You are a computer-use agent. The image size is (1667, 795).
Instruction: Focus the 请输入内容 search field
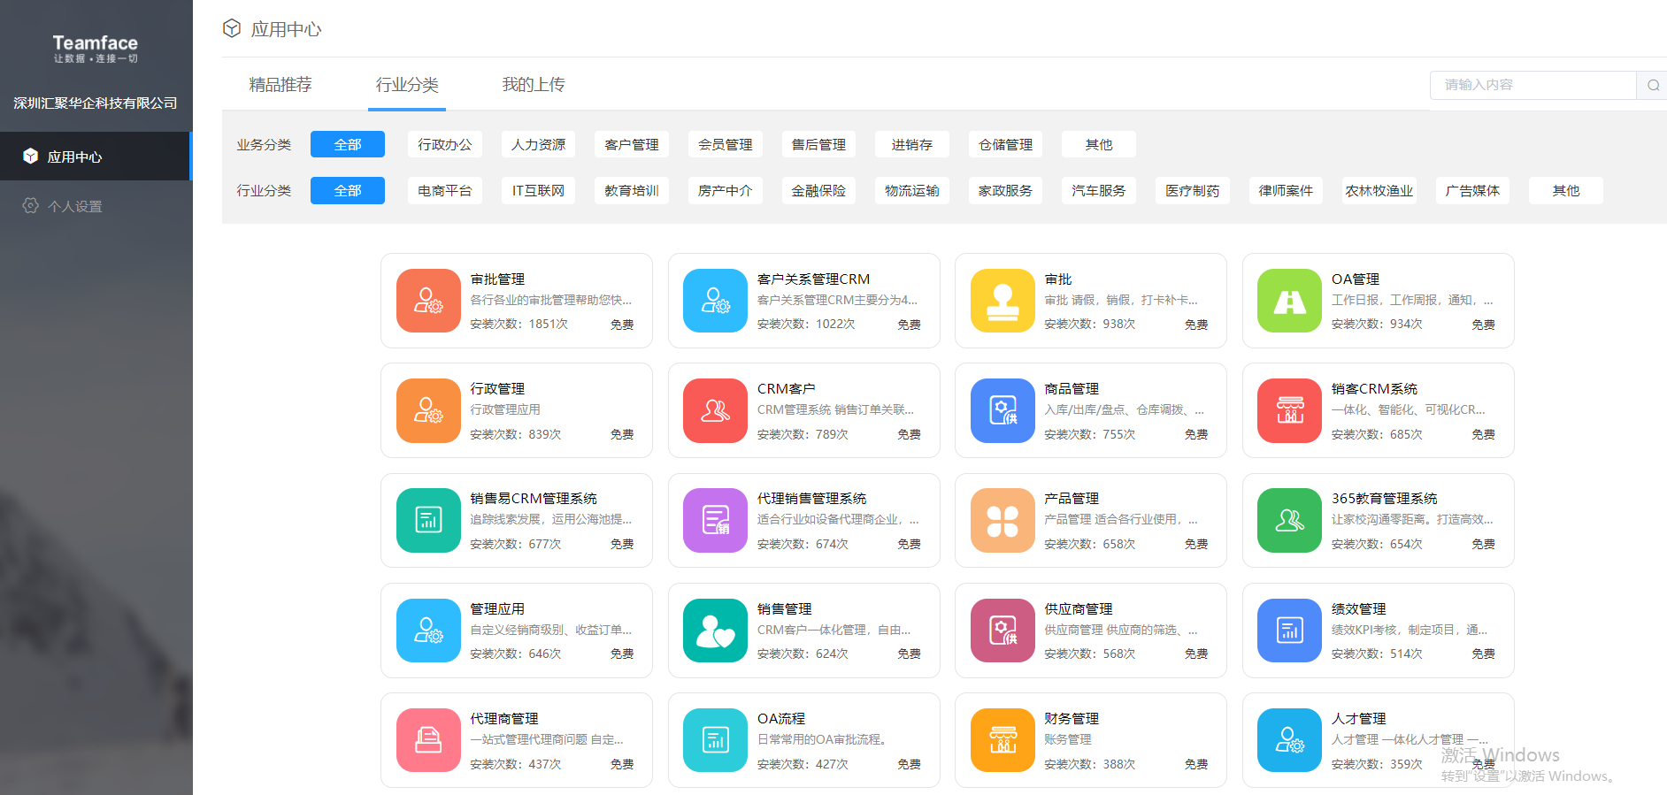(1533, 85)
